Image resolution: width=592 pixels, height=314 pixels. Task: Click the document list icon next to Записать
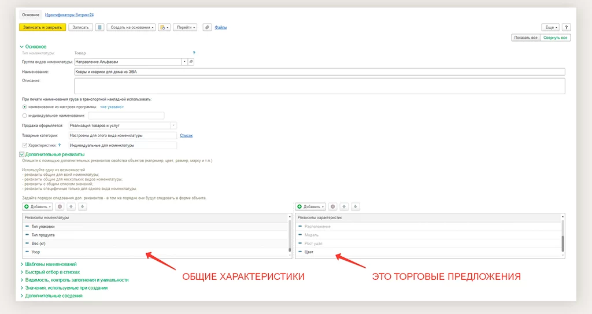point(99,27)
